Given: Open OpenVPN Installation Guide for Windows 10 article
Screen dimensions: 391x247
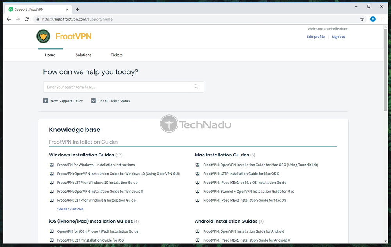Looking at the screenshot, I should (x=119, y=174).
